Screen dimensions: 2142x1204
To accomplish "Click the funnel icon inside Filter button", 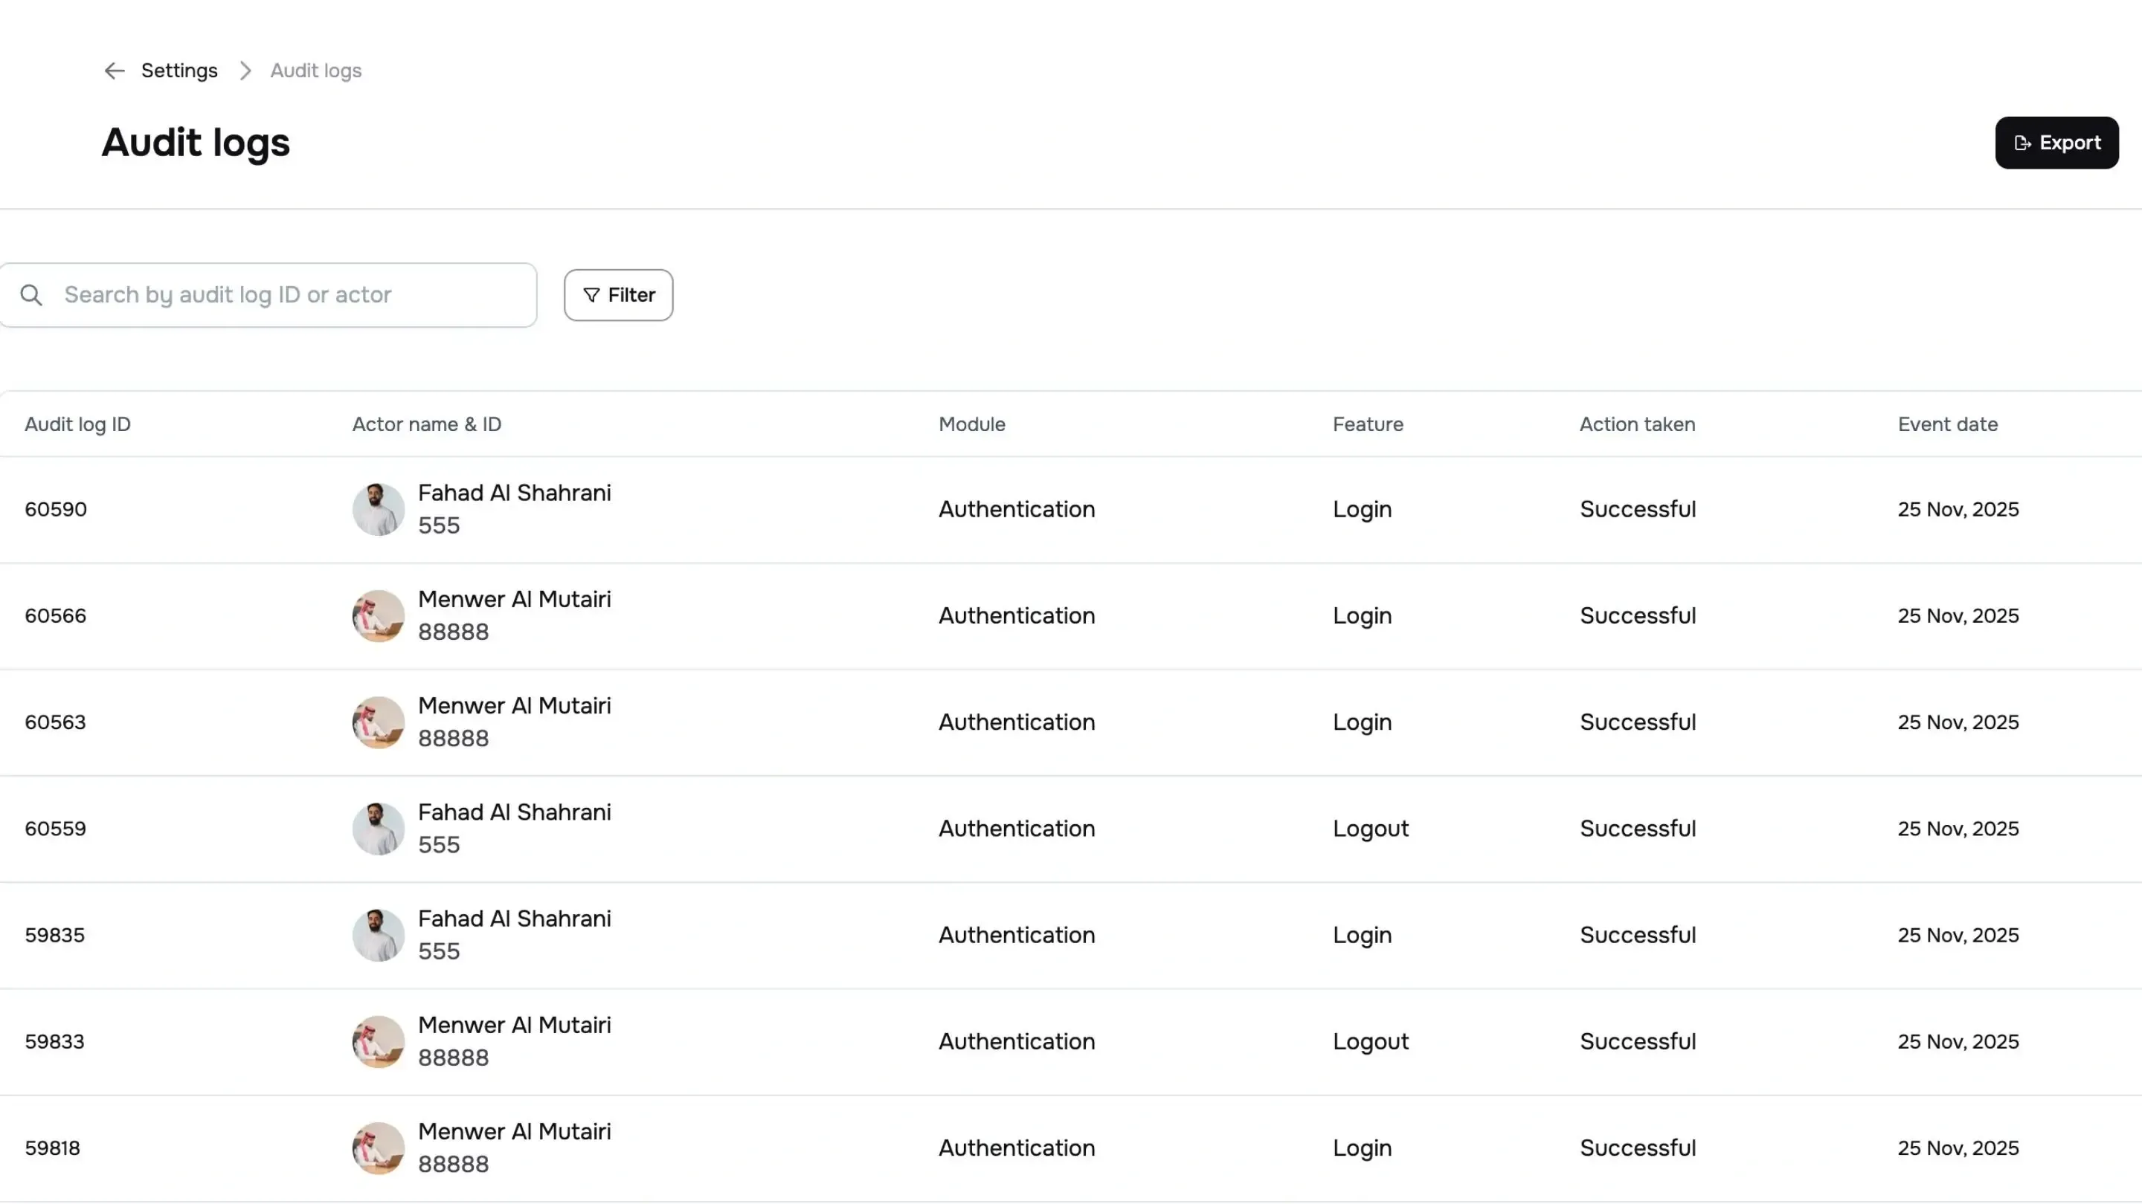I will click(590, 295).
